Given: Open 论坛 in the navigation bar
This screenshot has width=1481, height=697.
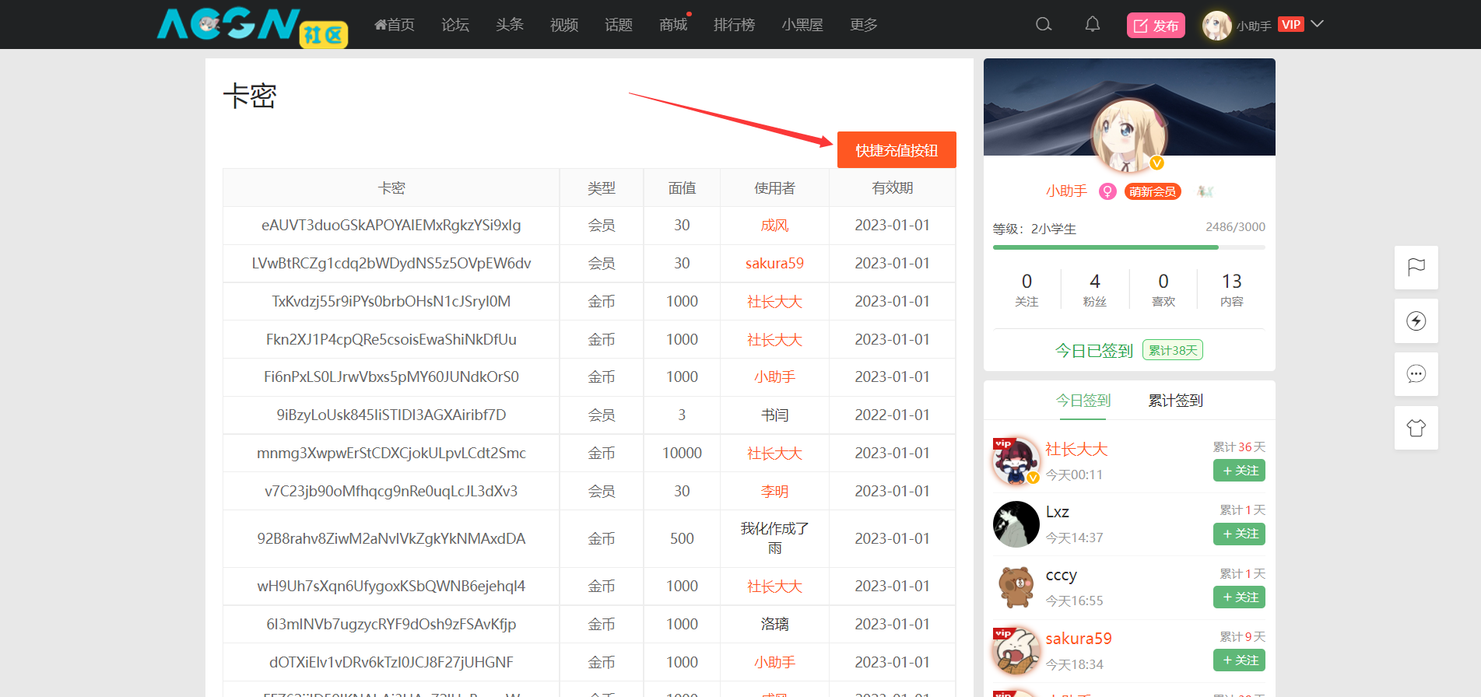Looking at the screenshot, I should pos(454,25).
